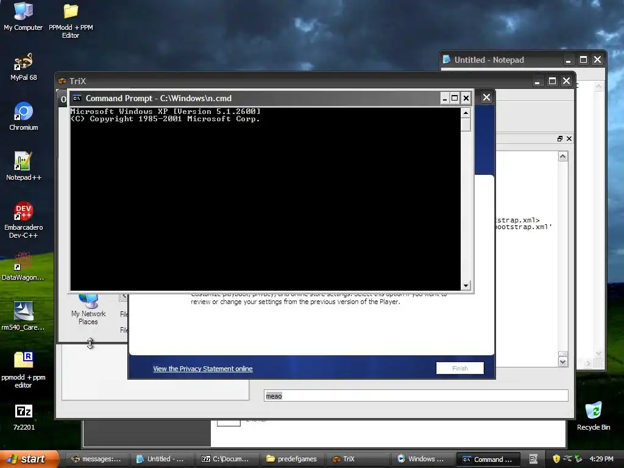Click inside the Command Prompt console area

[x=266, y=199]
